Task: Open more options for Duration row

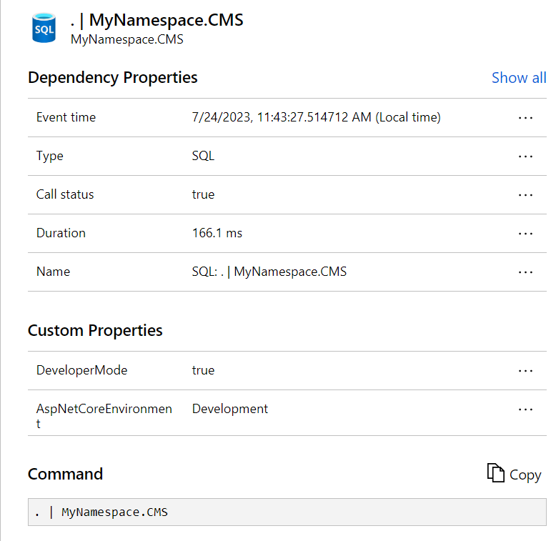Action: tap(525, 234)
